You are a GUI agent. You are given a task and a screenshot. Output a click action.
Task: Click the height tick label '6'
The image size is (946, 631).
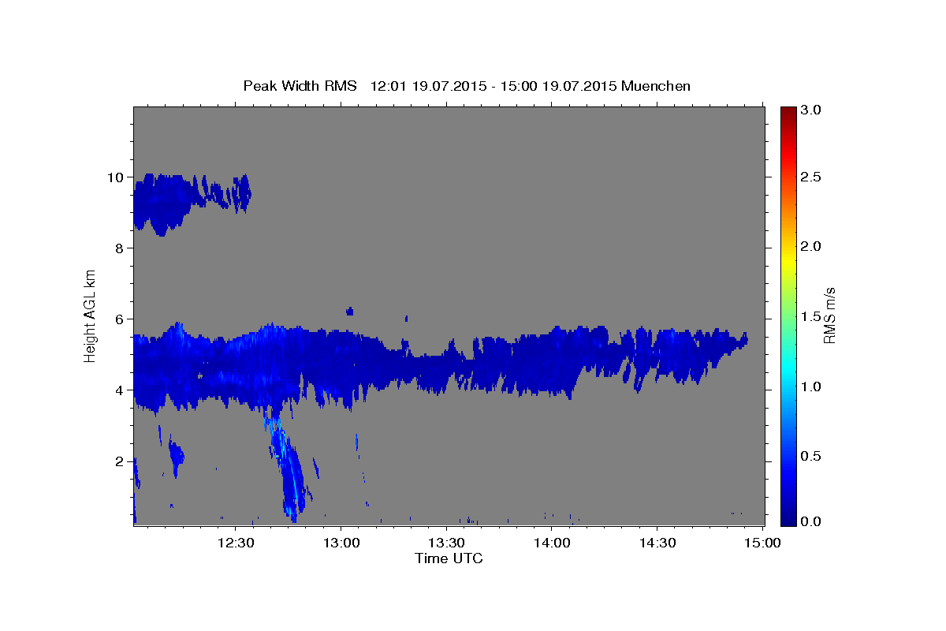[120, 319]
